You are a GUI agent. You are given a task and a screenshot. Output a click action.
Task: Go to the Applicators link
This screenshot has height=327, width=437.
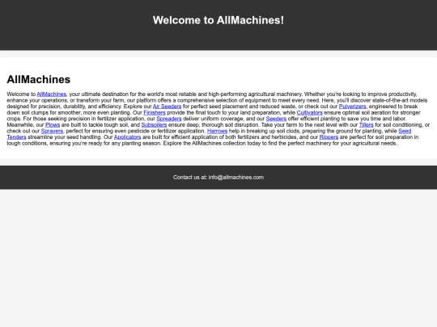tap(127, 137)
